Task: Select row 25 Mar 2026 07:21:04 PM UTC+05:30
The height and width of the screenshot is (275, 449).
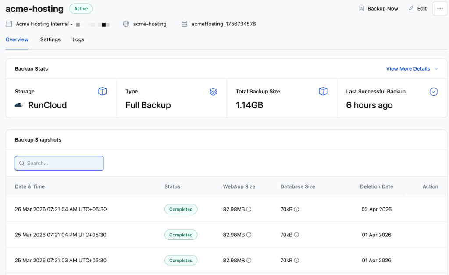Action: 227,235
